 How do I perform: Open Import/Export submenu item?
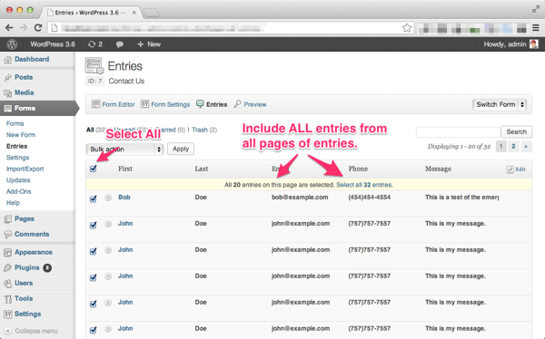pyautogui.click(x=25, y=169)
